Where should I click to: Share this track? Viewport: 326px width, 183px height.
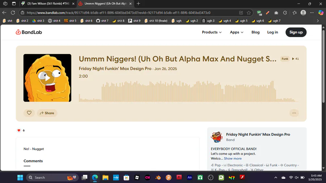[x=47, y=113]
